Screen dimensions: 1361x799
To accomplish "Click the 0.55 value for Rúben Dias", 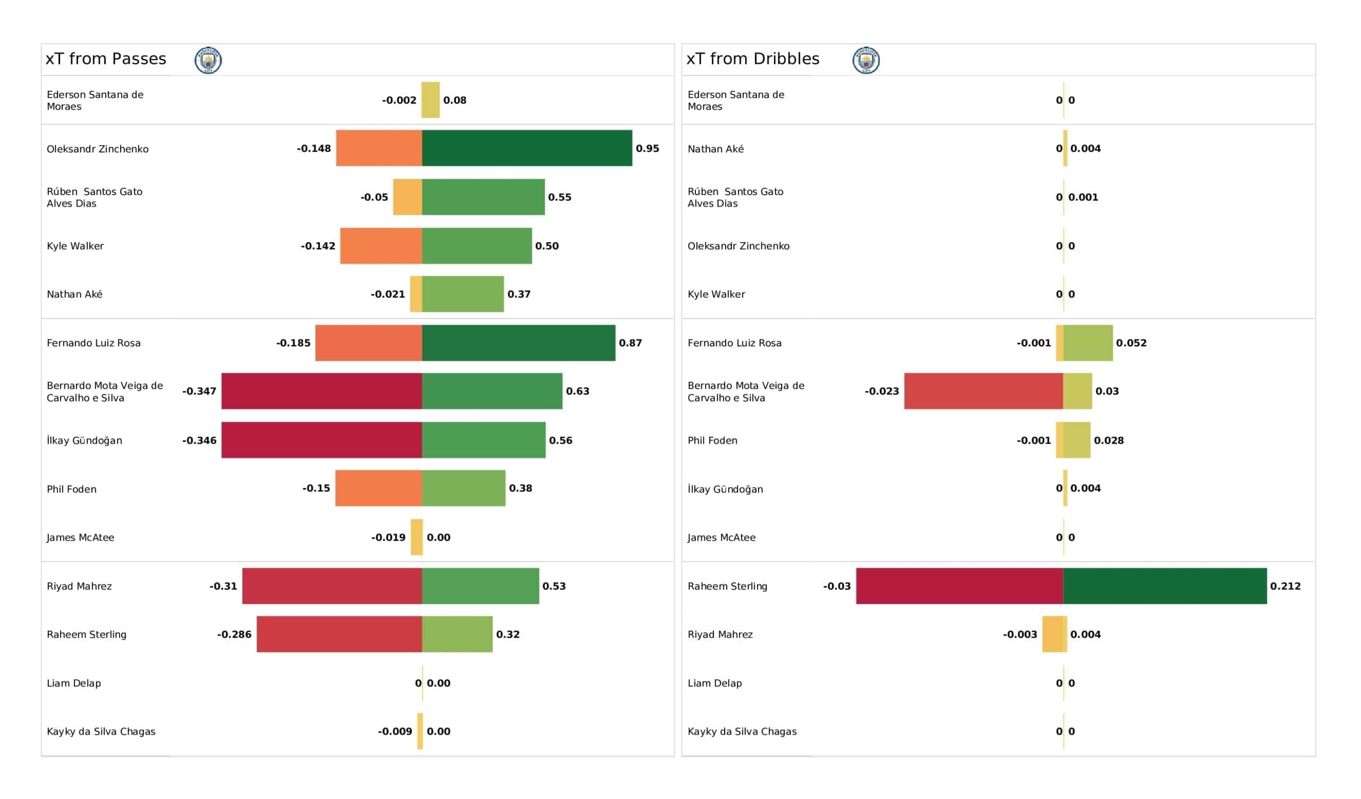I will (559, 198).
